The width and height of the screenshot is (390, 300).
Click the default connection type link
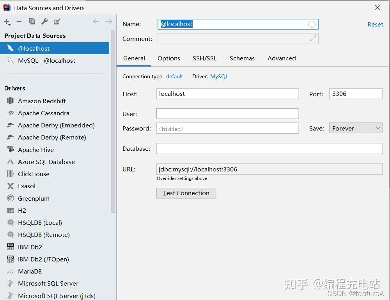[x=174, y=76]
